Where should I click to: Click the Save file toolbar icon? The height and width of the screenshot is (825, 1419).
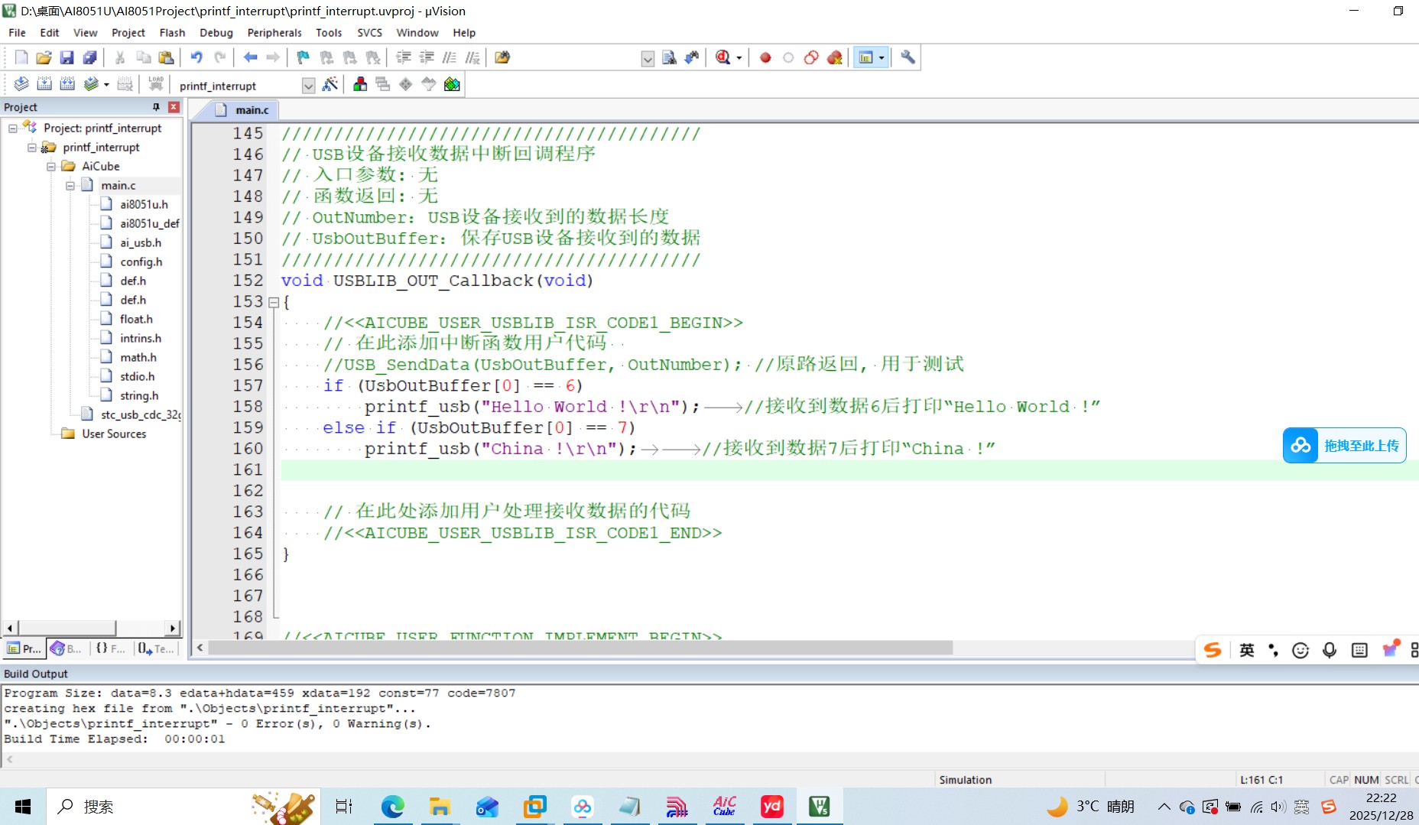67,57
